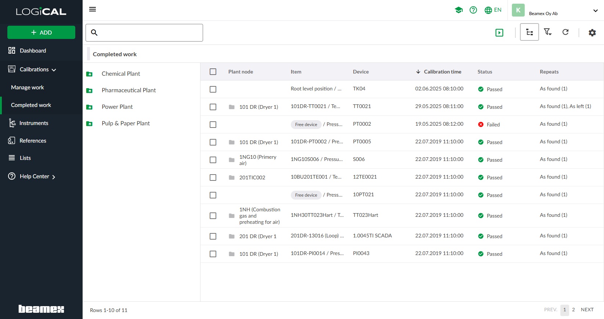Expand the Pulp & Paper Plant tree node

(x=126, y=123)
